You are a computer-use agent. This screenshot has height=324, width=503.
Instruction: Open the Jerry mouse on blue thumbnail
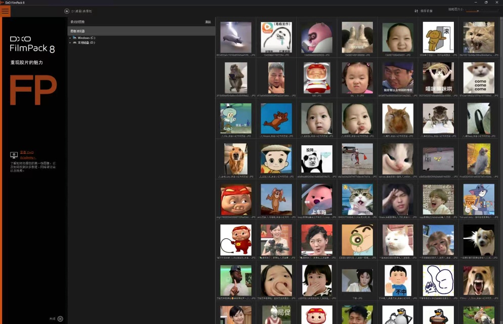276,118
